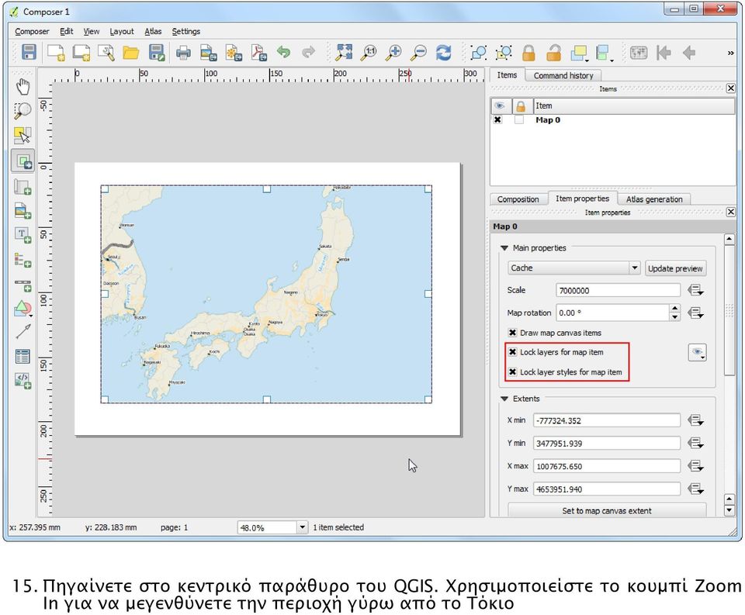The height and width of the screenshot is (615, 745).
Task: Select the Add attribute table tool
Action: tap(23, 356)
